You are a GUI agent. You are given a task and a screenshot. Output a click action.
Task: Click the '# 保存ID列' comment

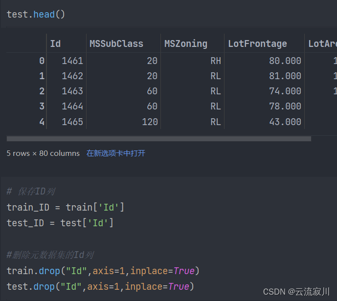click(x=31, y=192)
